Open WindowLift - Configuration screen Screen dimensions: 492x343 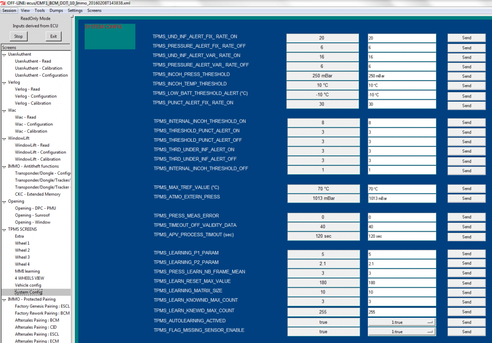click(40, 152)
